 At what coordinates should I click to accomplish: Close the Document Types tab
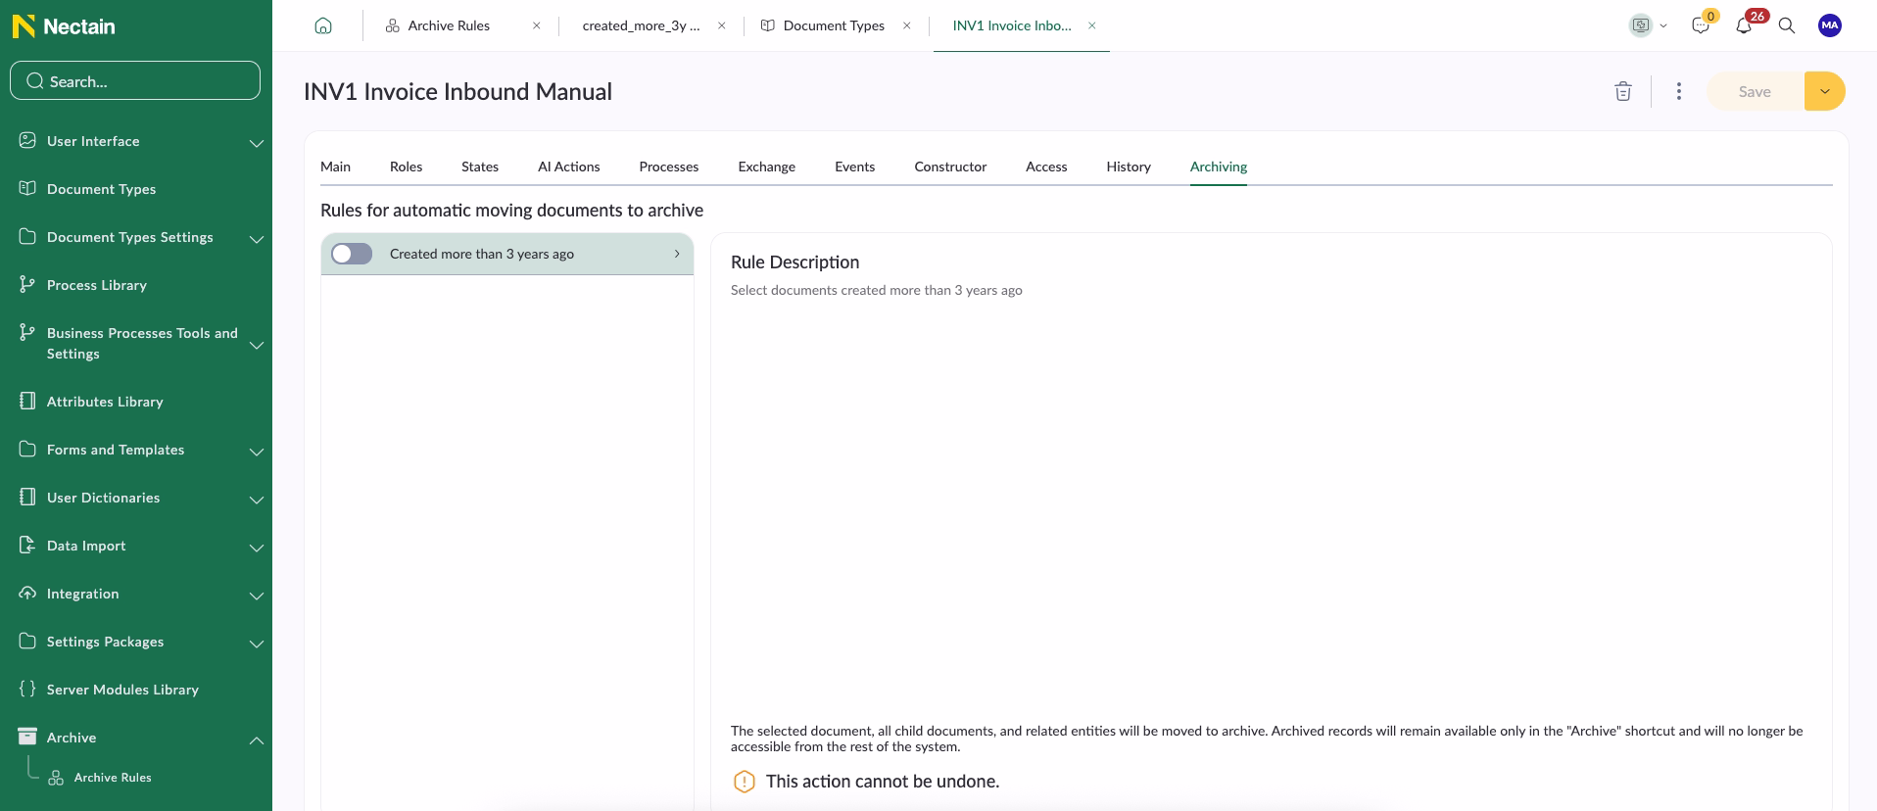[907, 25]
